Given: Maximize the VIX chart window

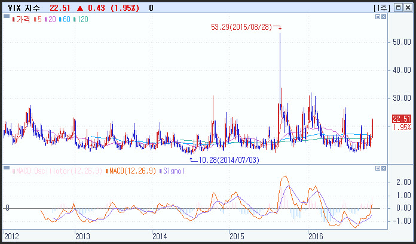Looking at the screenshot, I should pos(398,8).
